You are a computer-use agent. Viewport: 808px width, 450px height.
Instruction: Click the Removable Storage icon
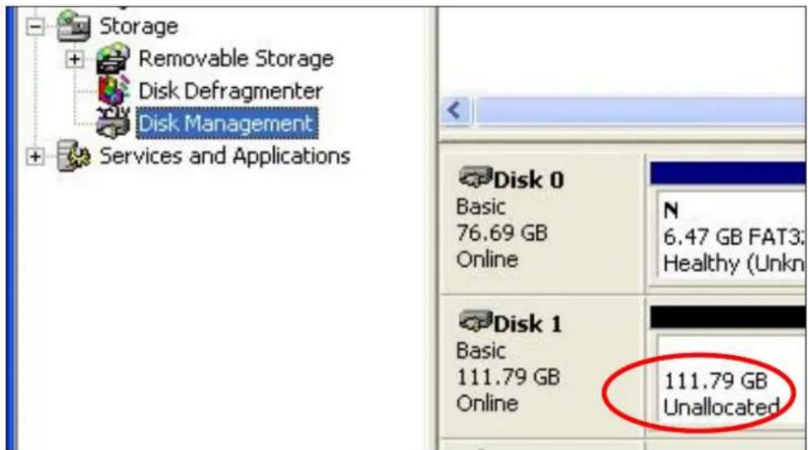point(114,58)
